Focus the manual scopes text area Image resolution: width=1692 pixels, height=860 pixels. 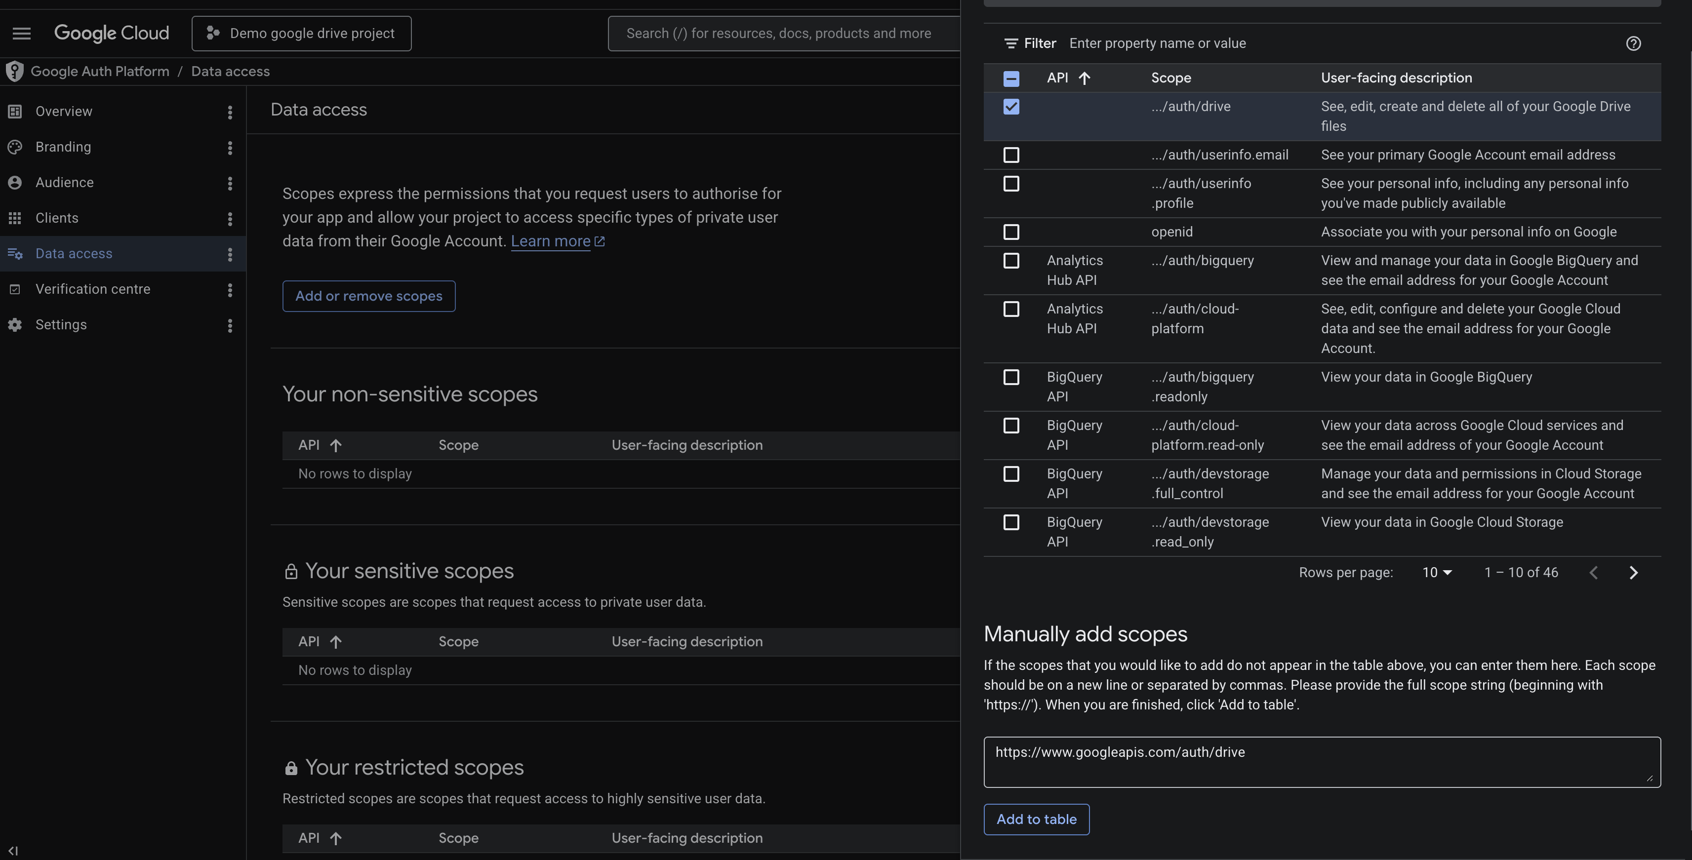pyautogui.click(x=1322, y=762)
